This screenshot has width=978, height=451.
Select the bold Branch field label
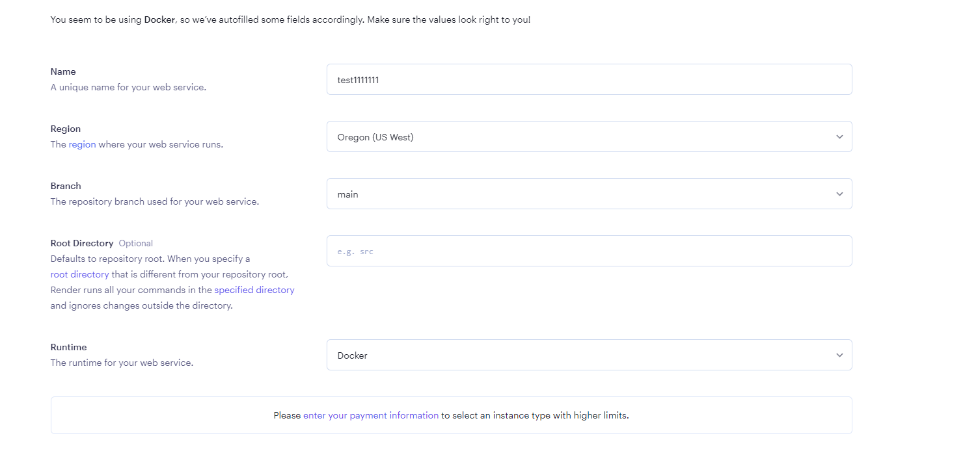point(66,186)
